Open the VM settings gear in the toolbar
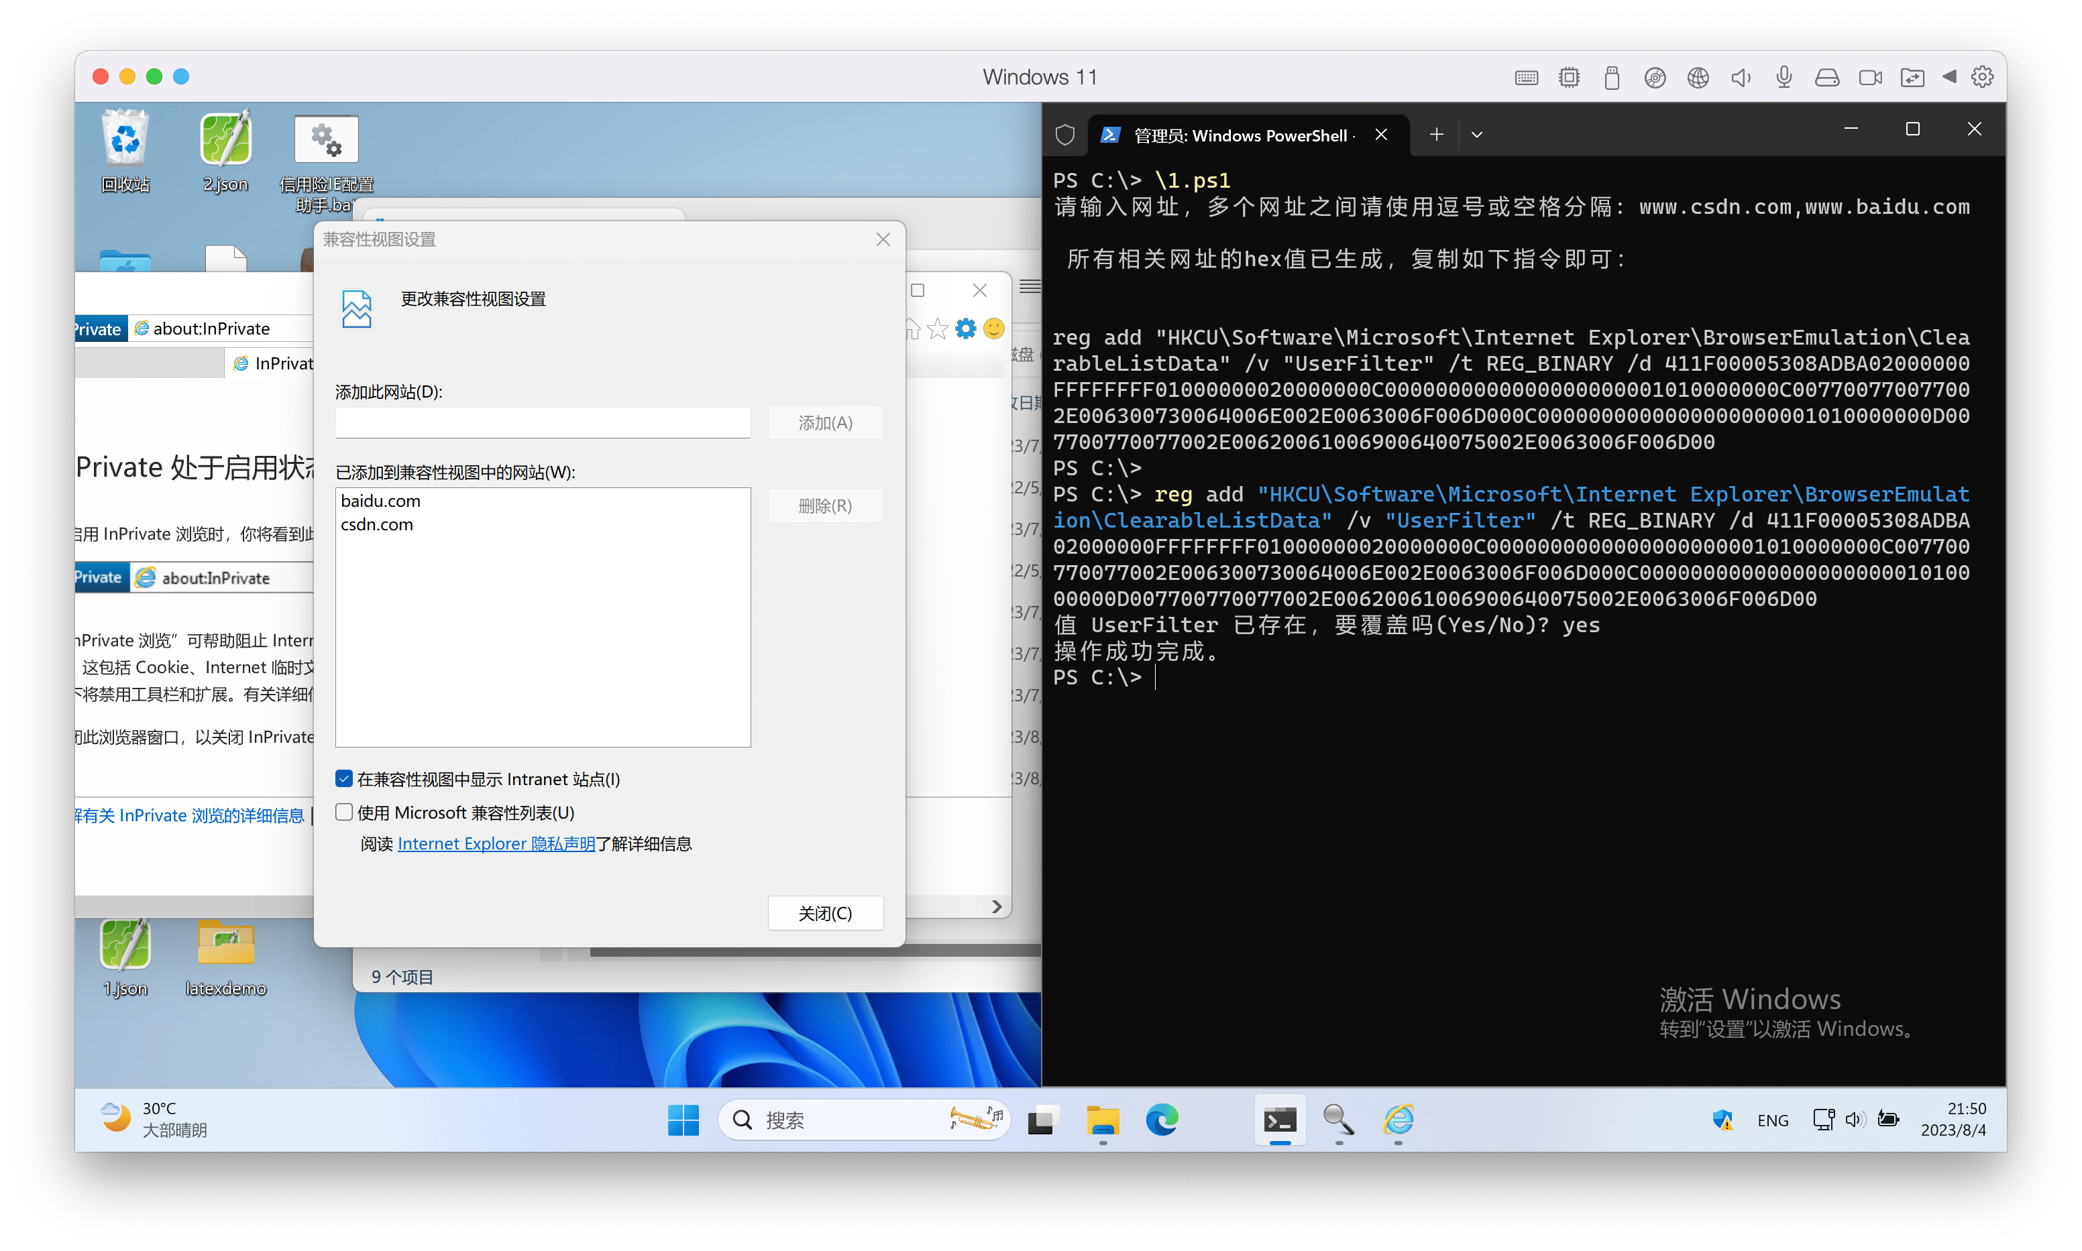This screenshot has height=1251, width=2082. (1983, 76)
